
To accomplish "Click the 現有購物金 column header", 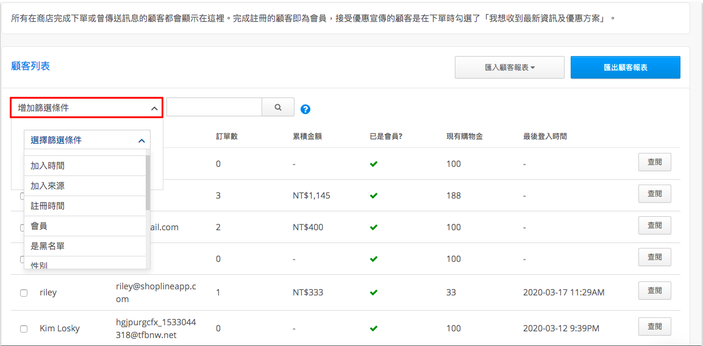I will click(465, 136).
